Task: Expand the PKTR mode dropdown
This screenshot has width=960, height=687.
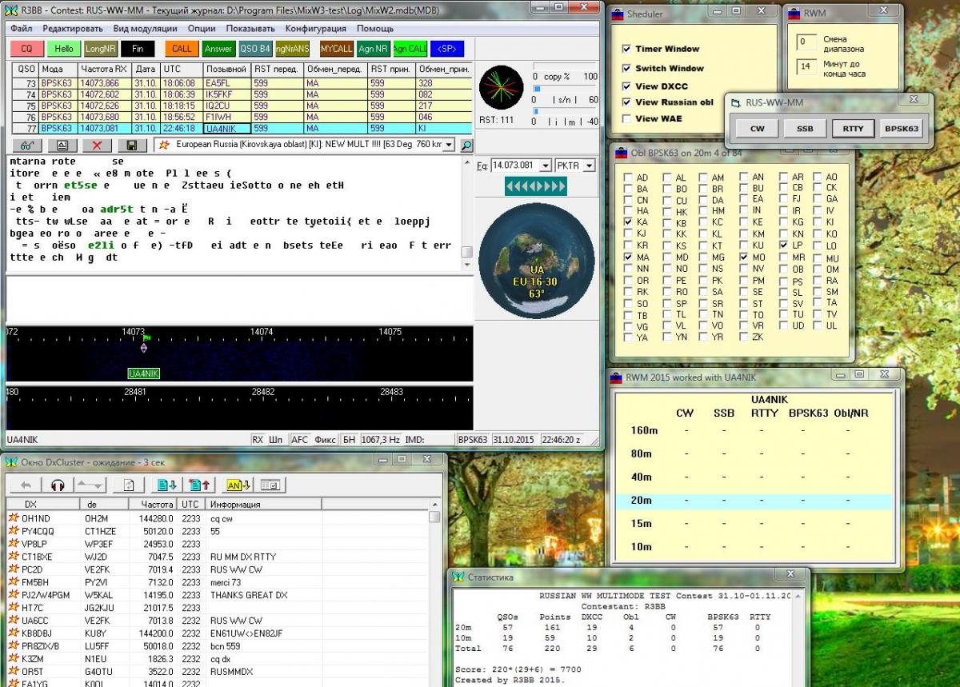Action: click(589, 166)
